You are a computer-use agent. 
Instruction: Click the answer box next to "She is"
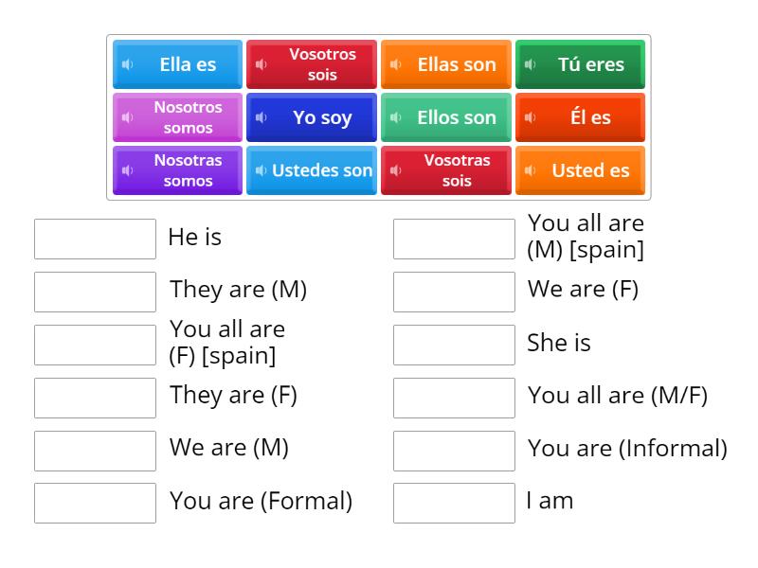454,344
